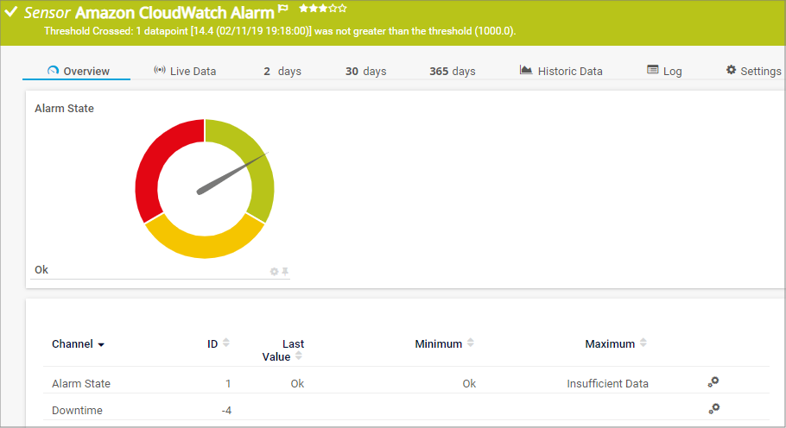
Task: Select the 30 days tab
Action: tap(365, 71)
